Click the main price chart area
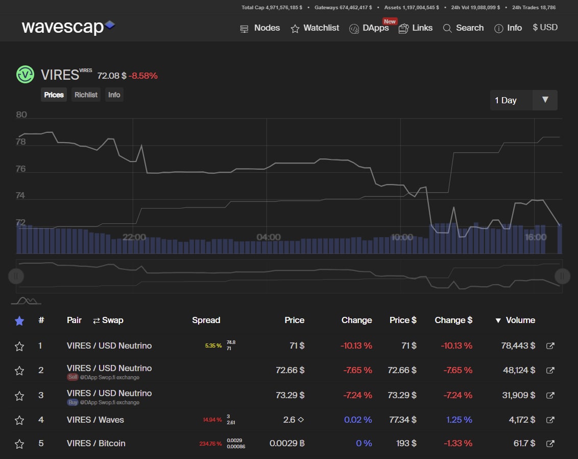 (289, 186)
